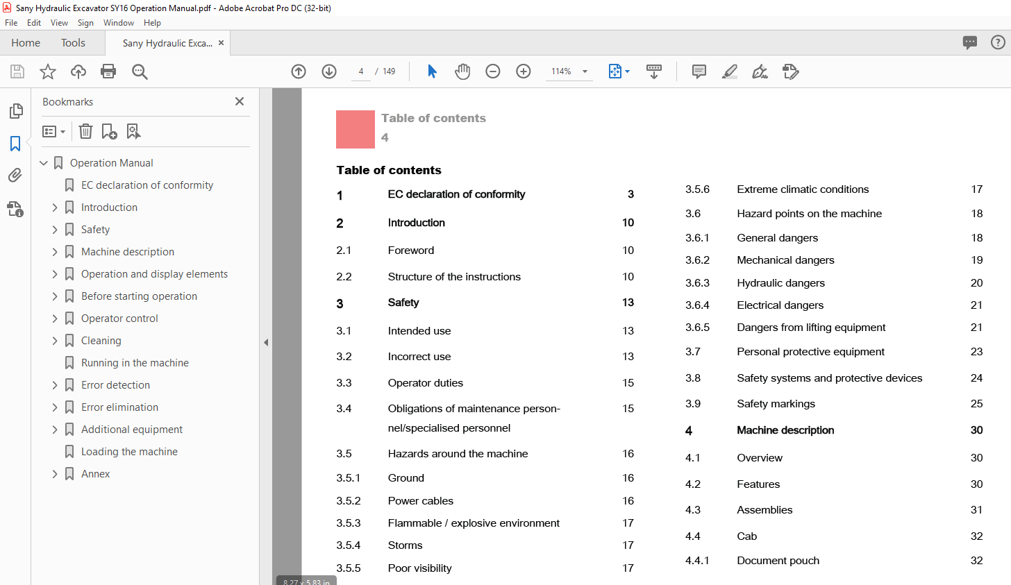Select the highlight text pen tool
1011x585 pixels.
pyautogui.click(x=730, y=71)
